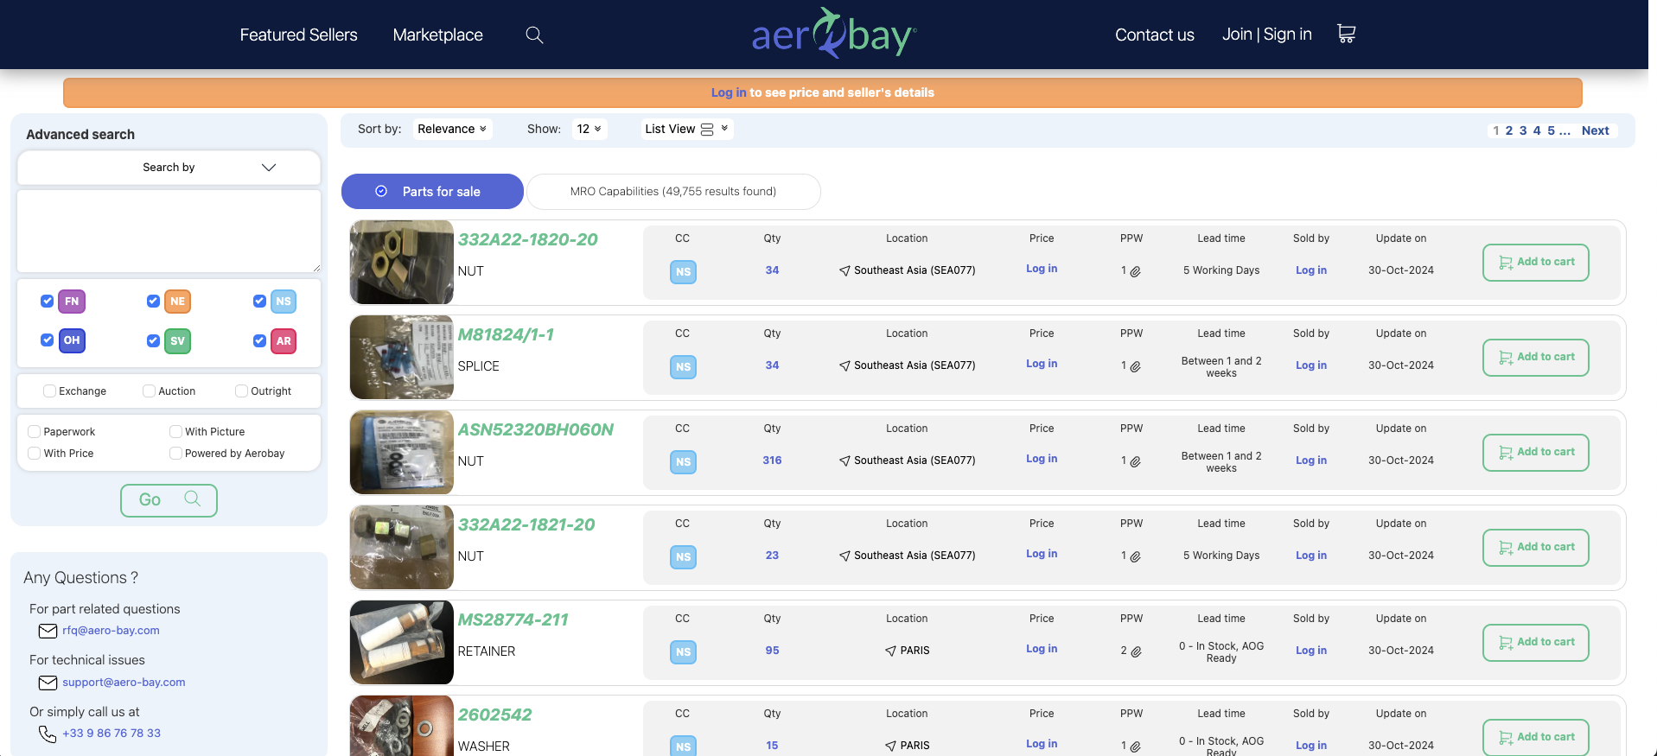Open the search magnifier in header

click(534, 35)
